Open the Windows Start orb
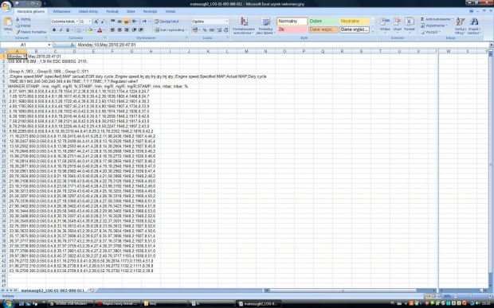This screenshot has height=308, width=494. 8,303
